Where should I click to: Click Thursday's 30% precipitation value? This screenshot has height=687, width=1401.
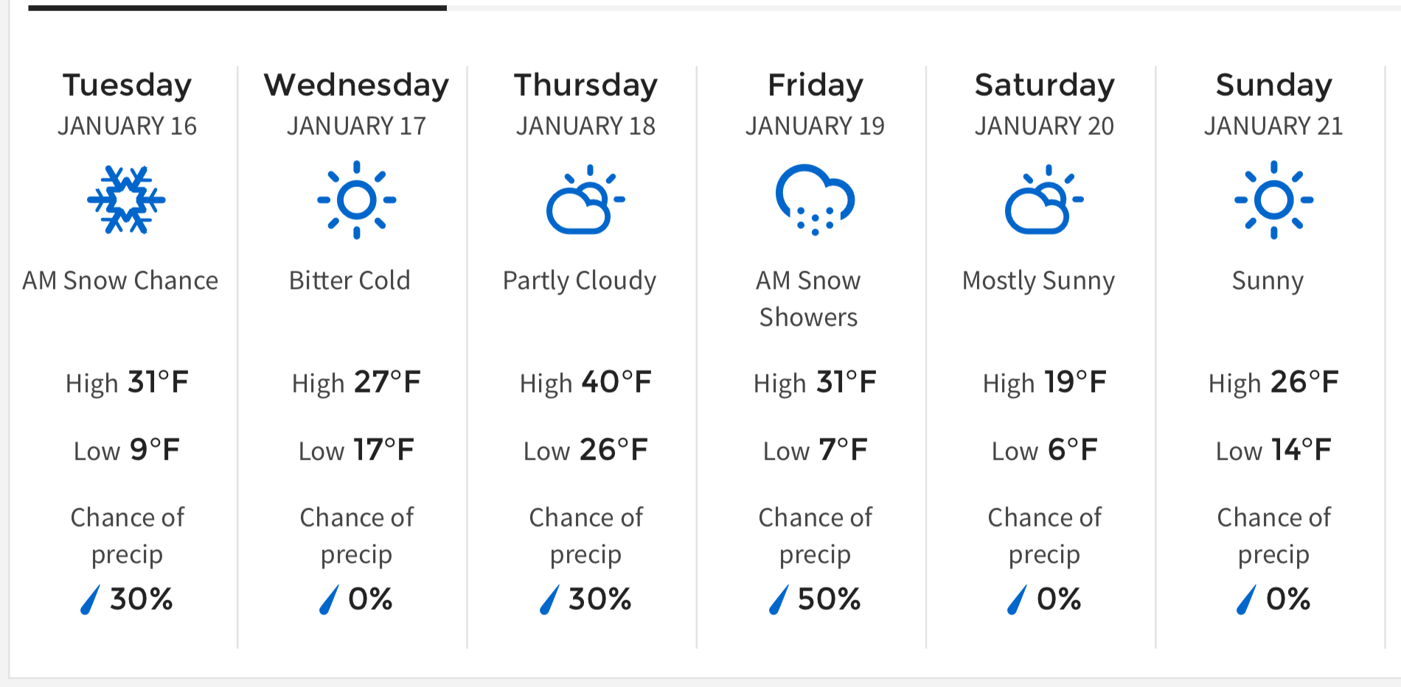[x=599, y=599]
